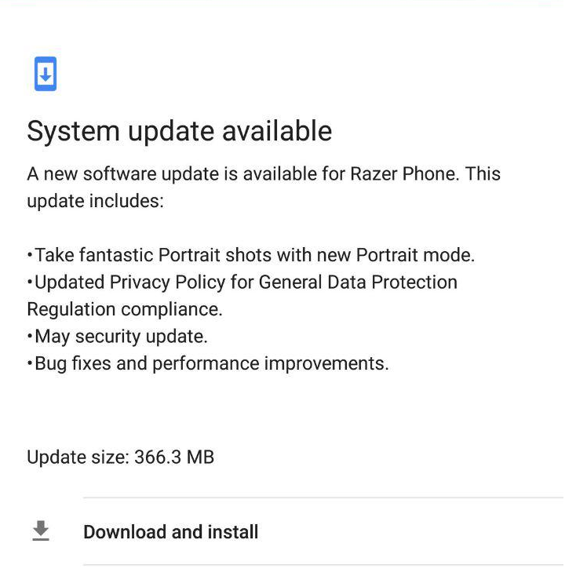Viewport: 576px width, 587px height.
Task: Tap Bug fixes and performance improvements line
Action: 208,363
